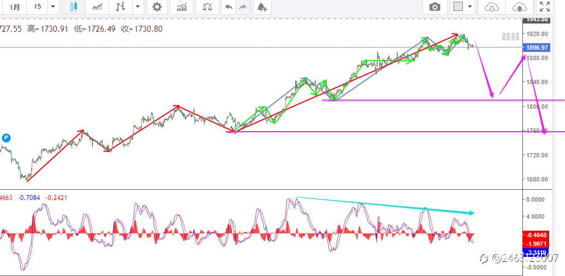This screenshot has width=565, height=276.
Task: Undo the last chart action
Action: pyautogui.click(x=228, y=7)
